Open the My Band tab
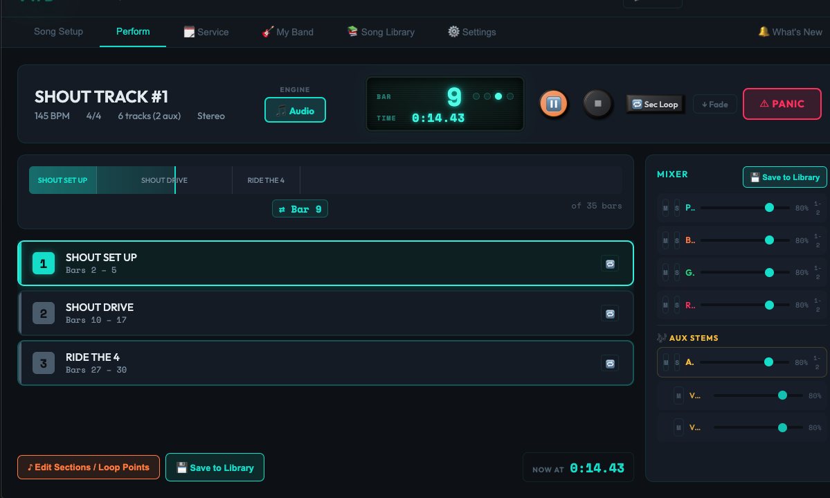The height and width of the screenshot is (498, 830). (287, 32)
